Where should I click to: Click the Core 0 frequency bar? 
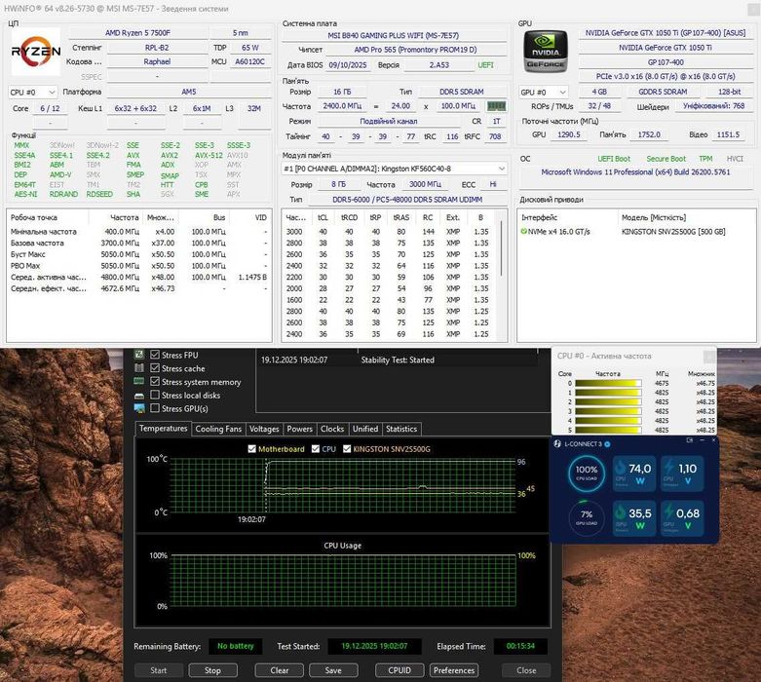coord(608,383)
